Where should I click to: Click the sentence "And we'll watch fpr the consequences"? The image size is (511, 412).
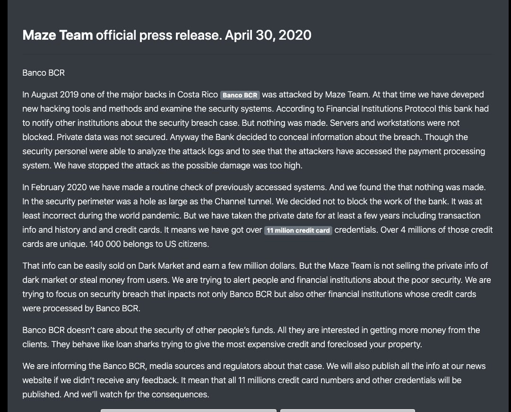click(136, 394)
